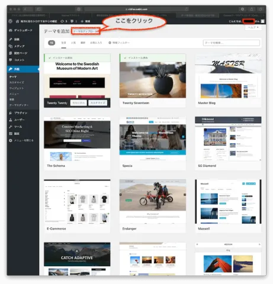Open ダッシュボード dashboard gauge icon
The height and width of the screenshot is (284, 273).
click(x=11, y=30)
